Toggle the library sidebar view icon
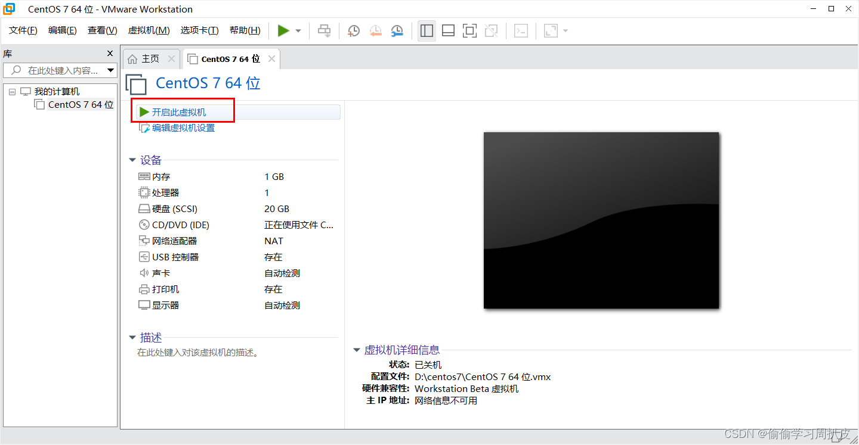This screenshot has width=859, height=445. point(427,31)
